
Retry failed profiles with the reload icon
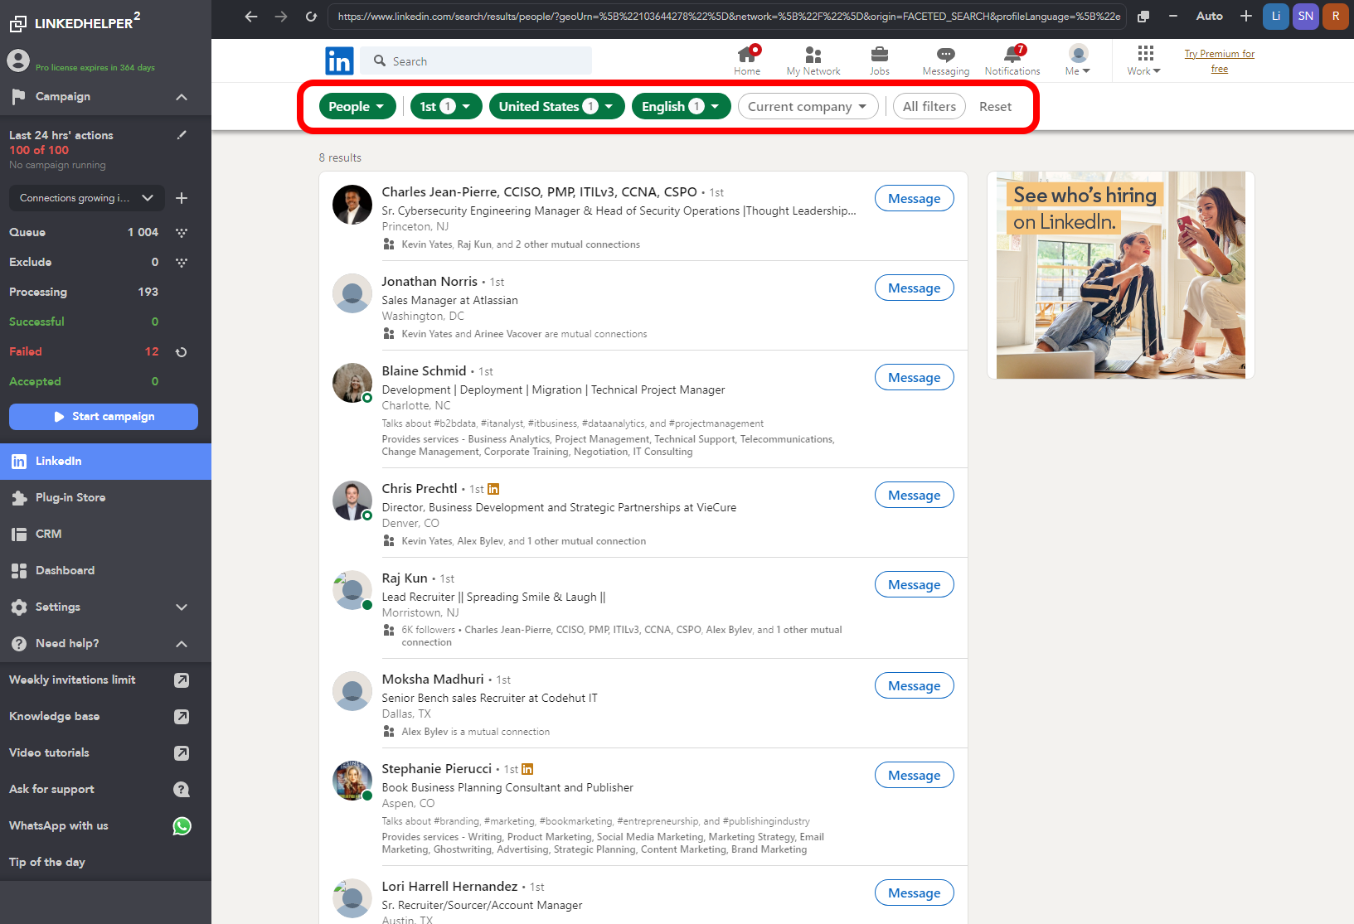tap(182, 352)
